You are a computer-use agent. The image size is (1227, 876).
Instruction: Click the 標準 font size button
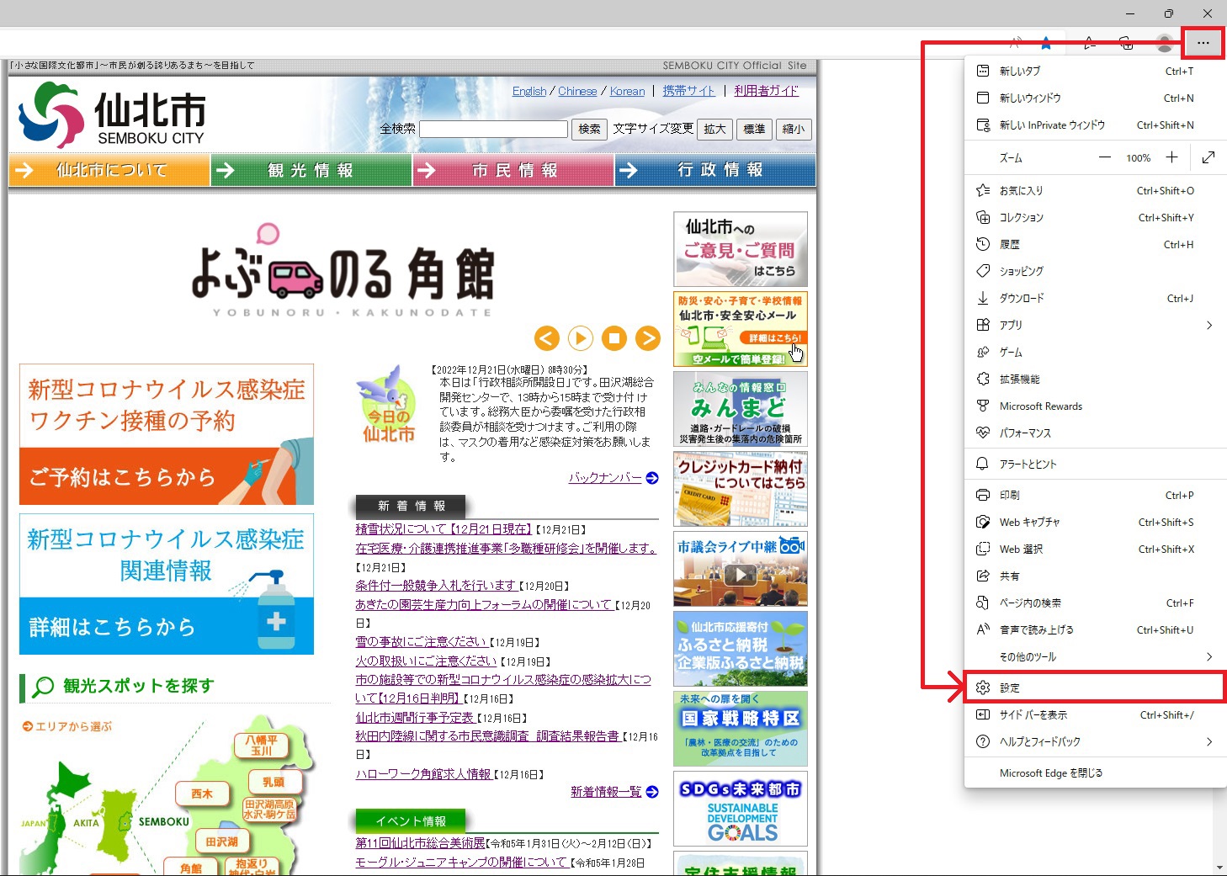(x=754, y=129)
